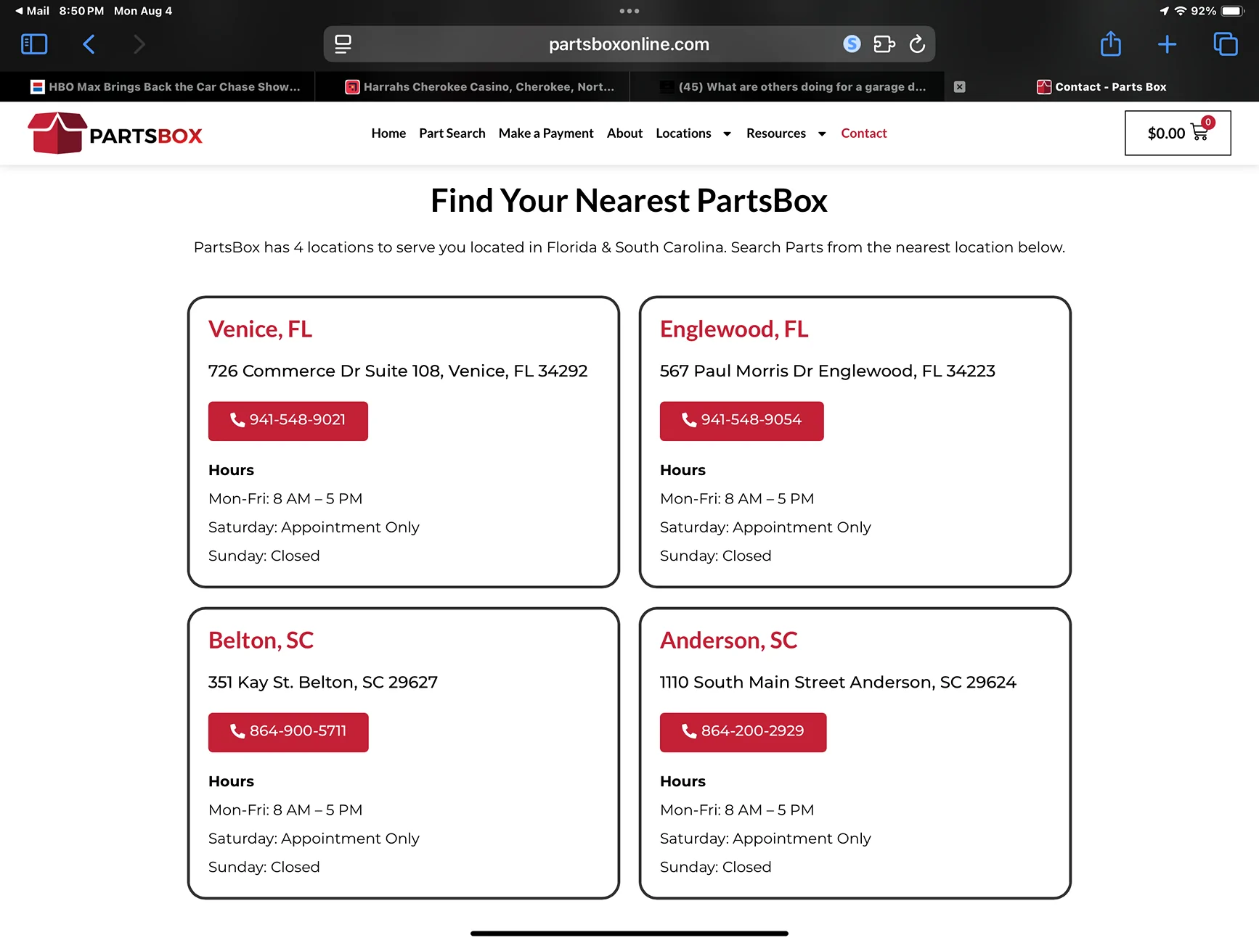Open the extensions puzzle icon in the address bar

point(884,44)
